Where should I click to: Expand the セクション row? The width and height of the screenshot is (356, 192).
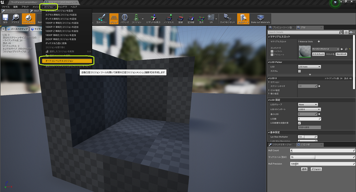(269, 82)
